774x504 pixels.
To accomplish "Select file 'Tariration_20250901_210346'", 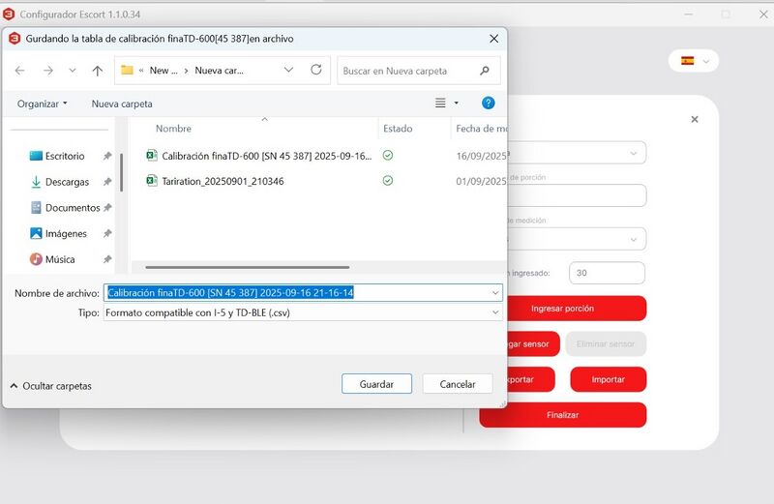I will pos(223,181).
